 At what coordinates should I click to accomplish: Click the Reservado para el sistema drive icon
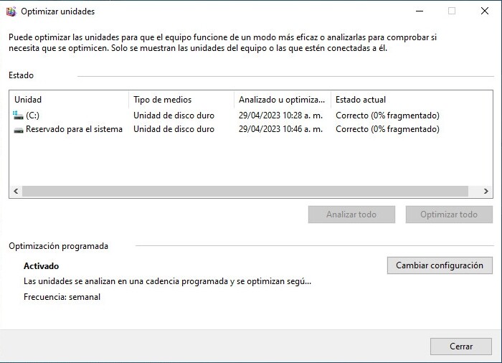click(x=19, y=130)
